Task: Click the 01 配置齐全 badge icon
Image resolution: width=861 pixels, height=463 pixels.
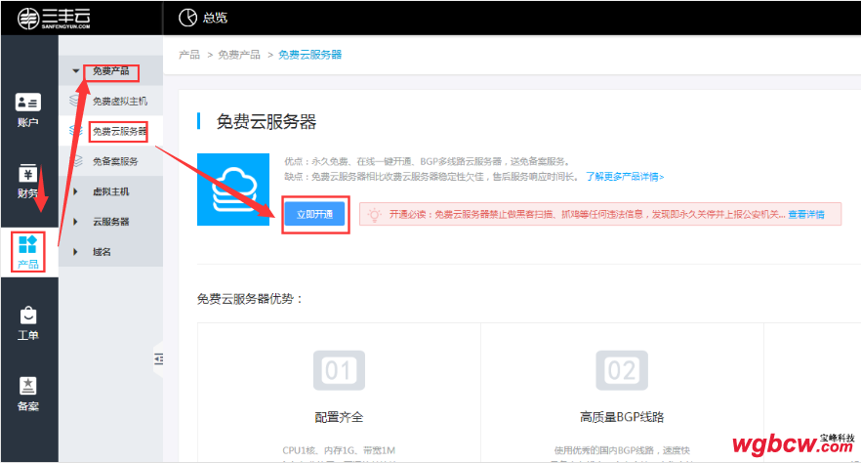Action: (x=339, y=370)
